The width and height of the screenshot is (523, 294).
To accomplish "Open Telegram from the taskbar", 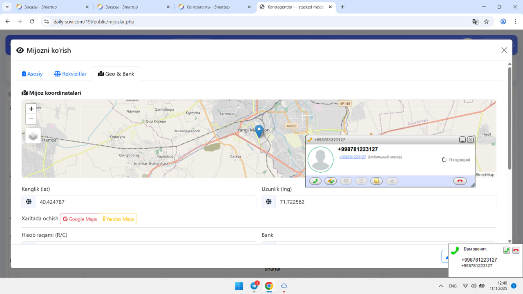I will click(254, 286).
